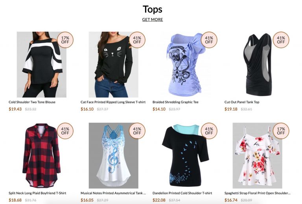Screen dimensions: 302x204
Task: Click the Musical Notes Printed Asymmetrical Tank title
Action: [113, 193]
